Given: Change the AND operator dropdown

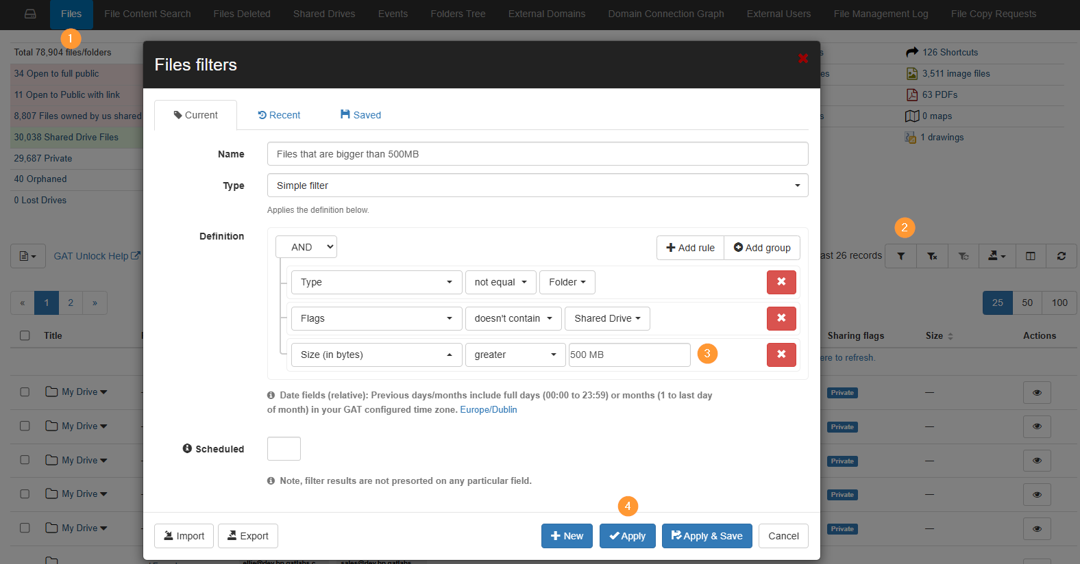Looking at the screenshot, I should [x=306, y=247].
